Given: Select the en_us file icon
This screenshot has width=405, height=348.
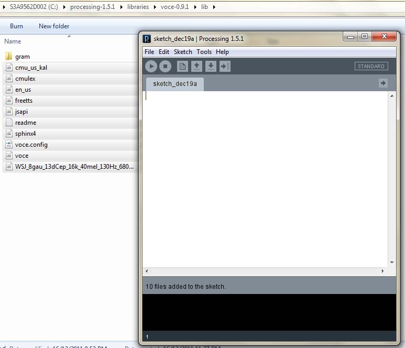Looking at the screenshot, I should 9,90.
